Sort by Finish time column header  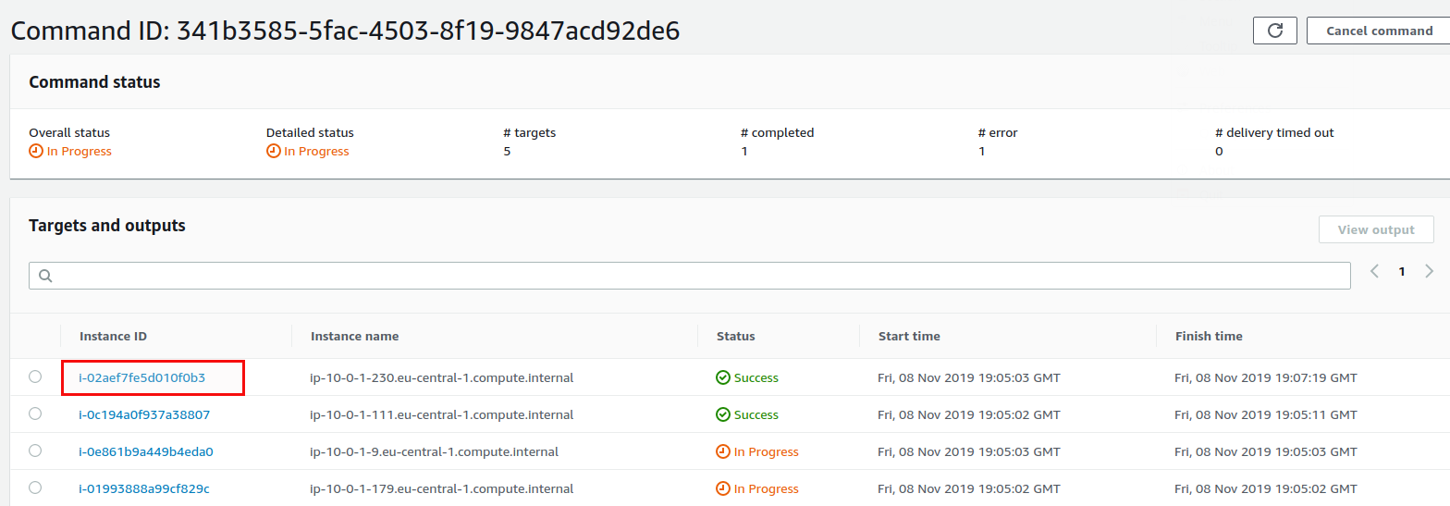[x=1209, y=336]
